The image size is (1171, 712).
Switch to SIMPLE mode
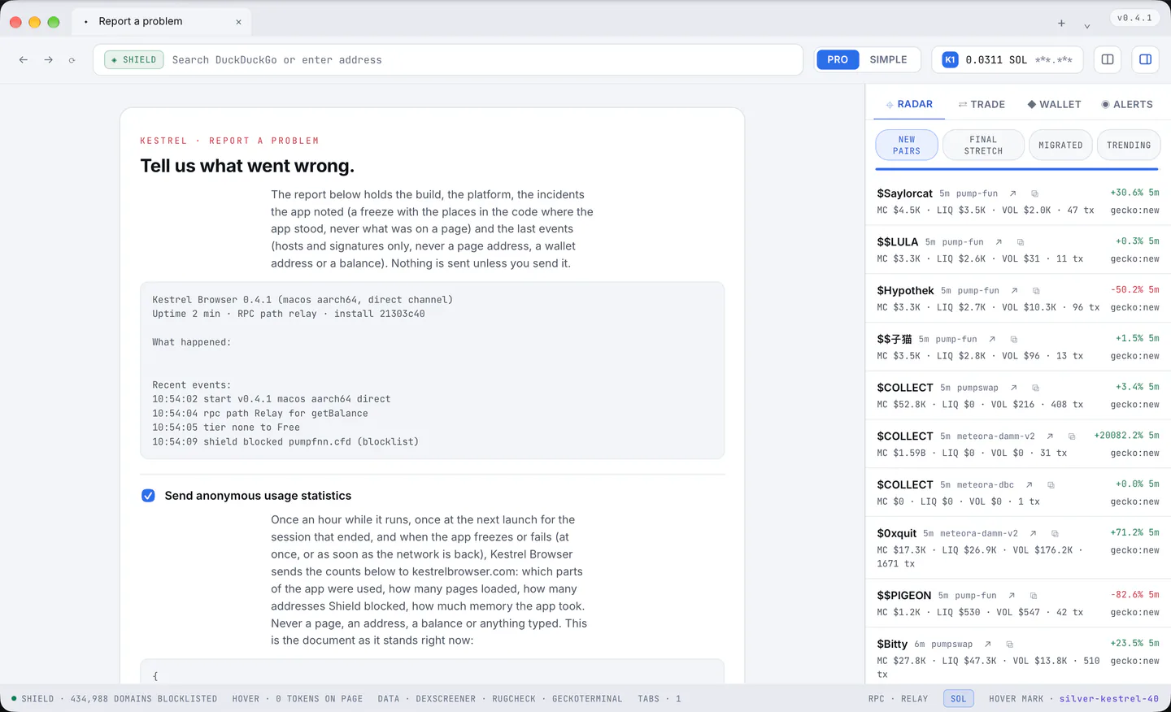(888, 60)
